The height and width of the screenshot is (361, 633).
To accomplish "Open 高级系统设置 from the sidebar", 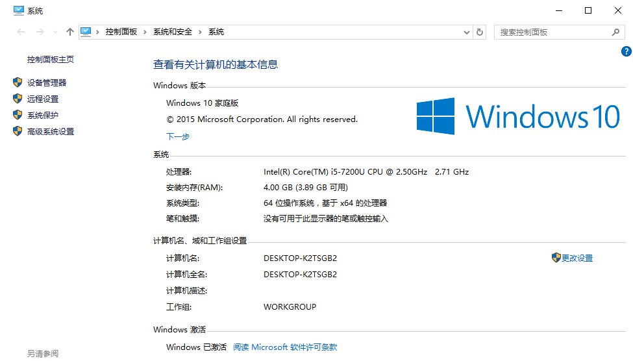I will click(51, 132).
